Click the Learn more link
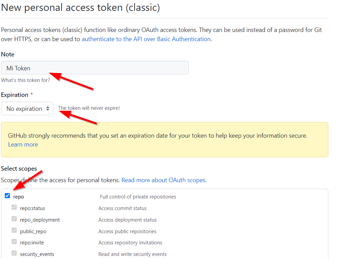The height and width of the screenshot is (259, 342). (23, 144)
